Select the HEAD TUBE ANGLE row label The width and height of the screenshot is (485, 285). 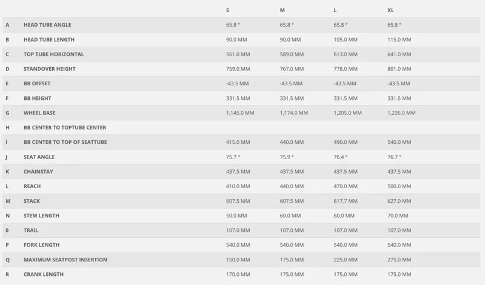coord(47,25)
